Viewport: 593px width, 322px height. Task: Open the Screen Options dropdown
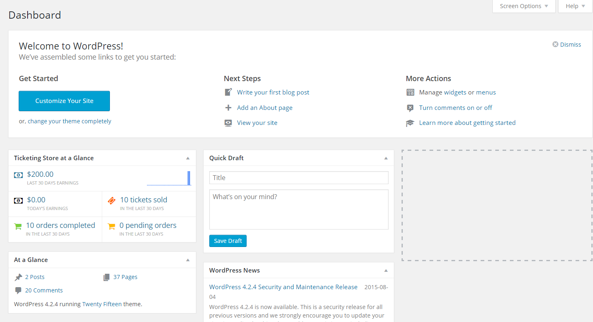(524, 6)
